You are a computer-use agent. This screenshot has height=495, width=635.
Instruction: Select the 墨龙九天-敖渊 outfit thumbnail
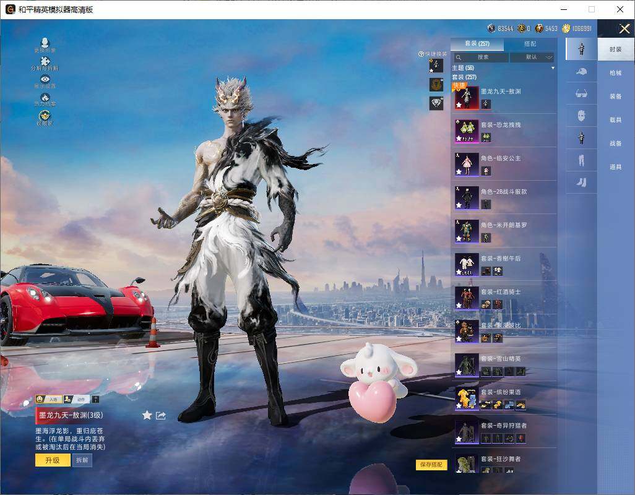pos(467,98)
